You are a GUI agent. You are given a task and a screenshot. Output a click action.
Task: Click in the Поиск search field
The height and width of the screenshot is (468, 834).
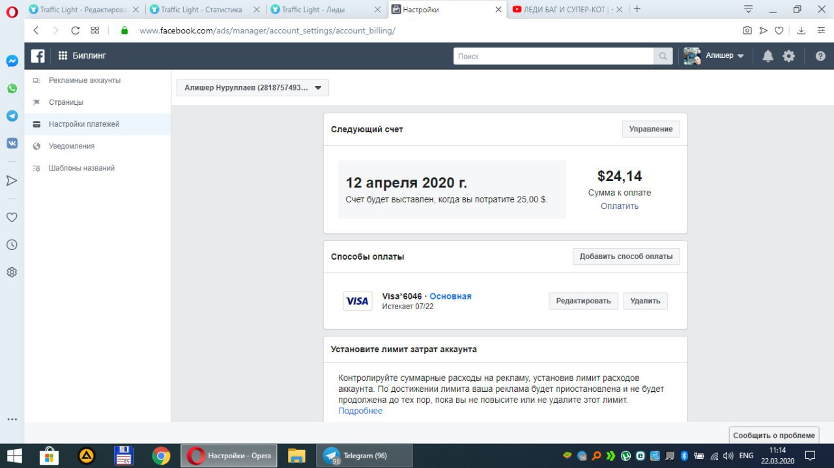pyautogui.click(x=554, y=56)
